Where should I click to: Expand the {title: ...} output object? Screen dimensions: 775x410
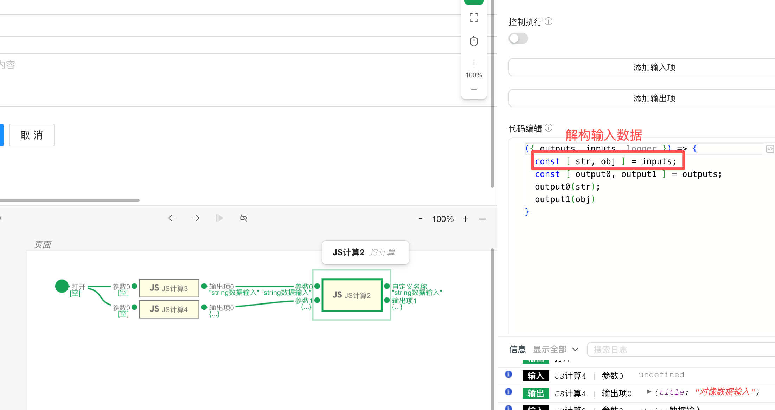(649, 392)
